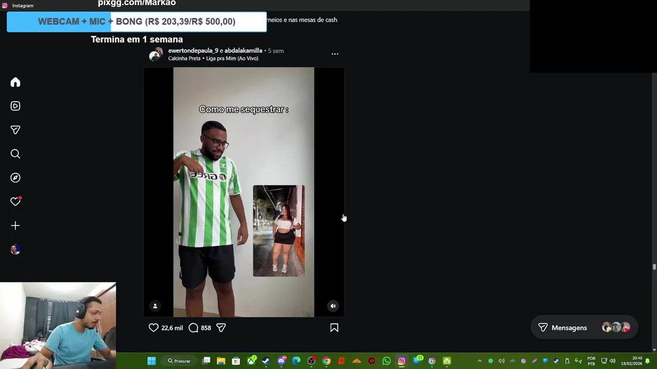Viewport: 657px width, 369px height.
Task: Open the Explore compass icon
Action: tap(15, 178)
